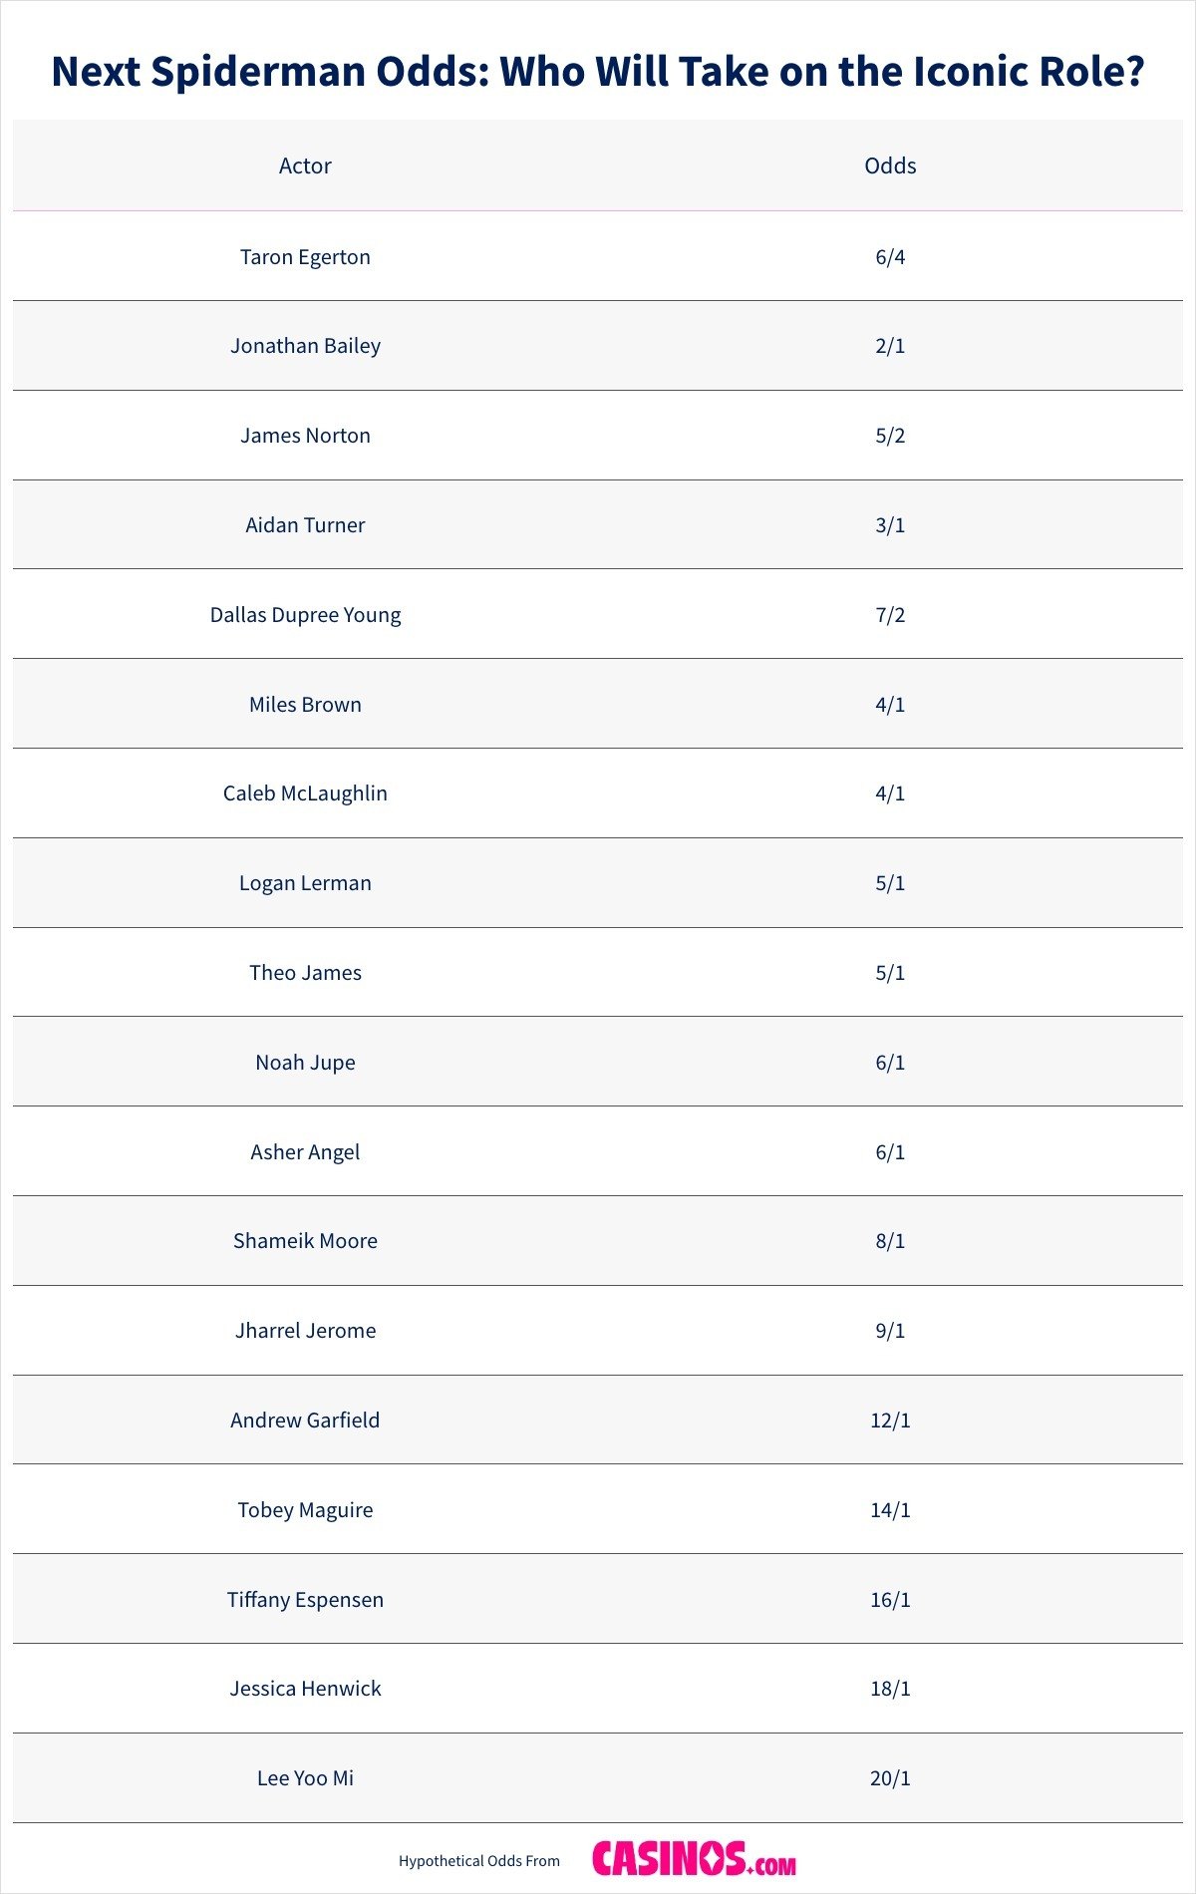This screenshot has height=1894, width=1196.
Task: Select Jessica Henwick in the list
Action: click(x=305, y=1689)
